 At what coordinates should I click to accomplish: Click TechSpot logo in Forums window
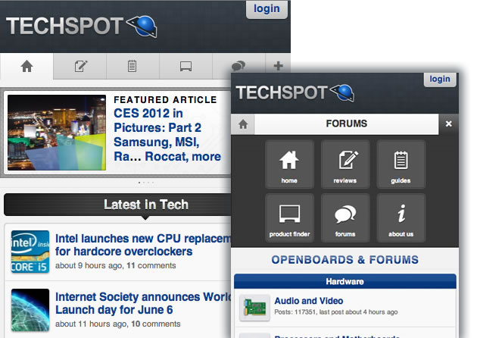[x=295, y=92]
